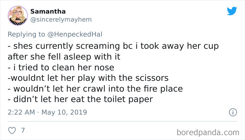Click the line about eating toilet paper
The width and height of the screenshot is (245, 140).
coord(80,99)
